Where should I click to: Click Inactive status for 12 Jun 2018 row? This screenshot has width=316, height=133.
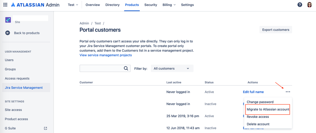pos(210,128)
